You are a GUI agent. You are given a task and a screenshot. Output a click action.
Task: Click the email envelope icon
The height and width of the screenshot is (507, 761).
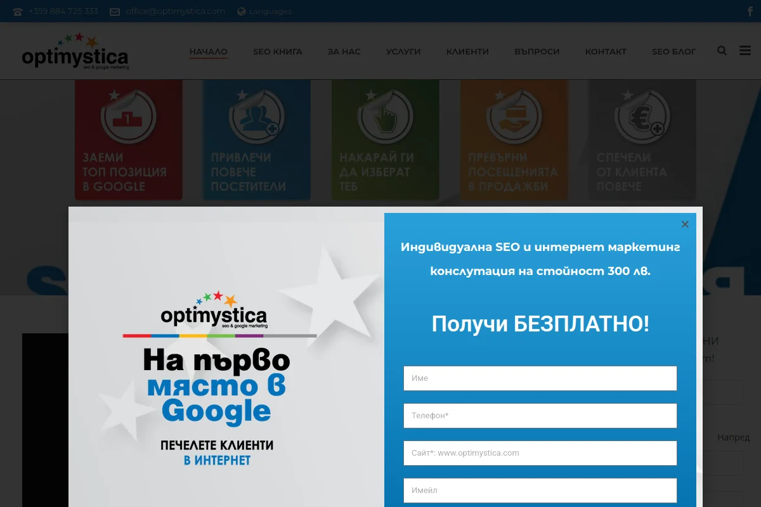[115, 11]
